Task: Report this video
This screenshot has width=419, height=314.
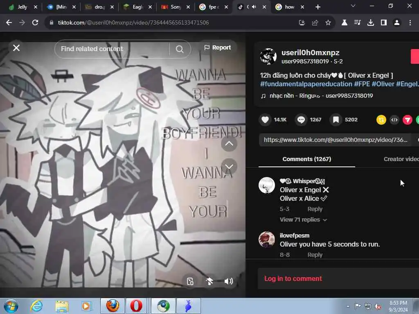Action: coord(218,47)
